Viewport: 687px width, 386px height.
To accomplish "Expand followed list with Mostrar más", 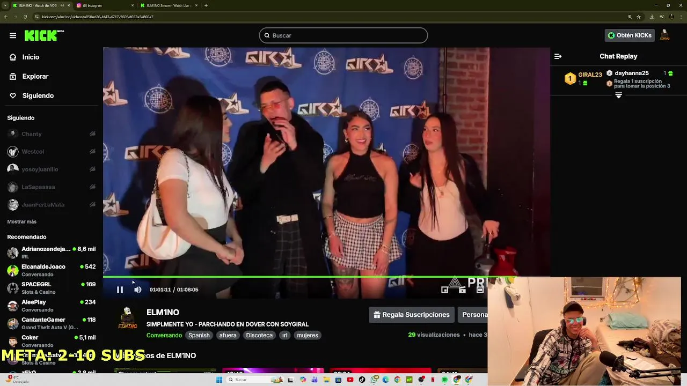I will tap(22, 221).
